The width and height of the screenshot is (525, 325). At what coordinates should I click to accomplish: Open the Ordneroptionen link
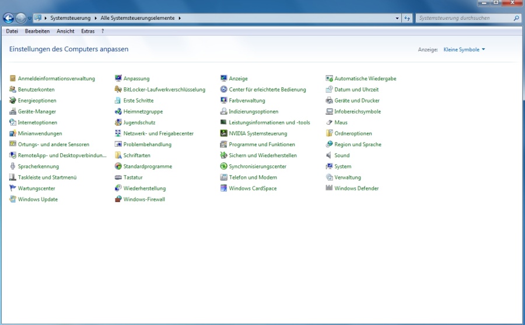click(x=353, y=133)
